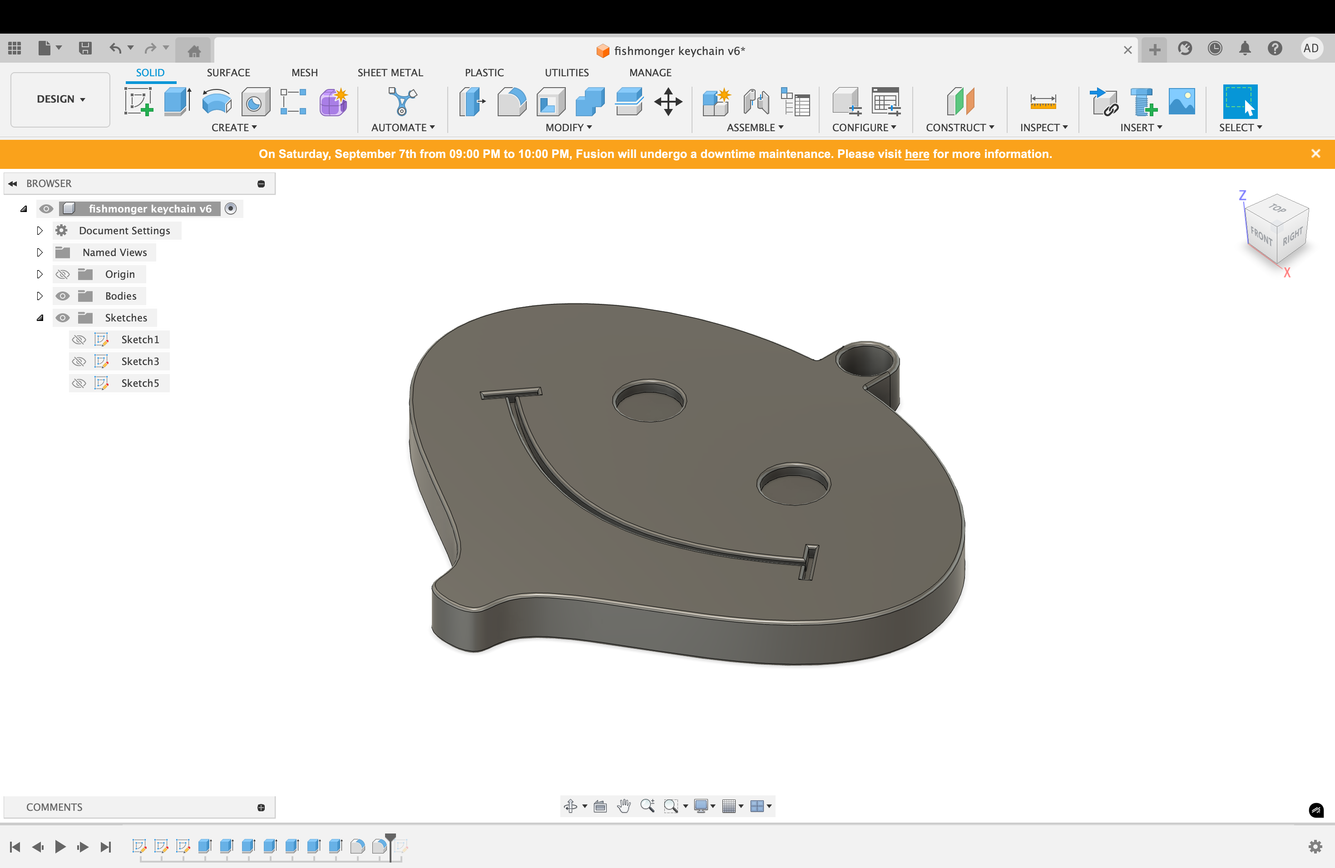Screen dimensions: 1335x868
Task: Switch to the SURFACE tab
Action: click(228, 72)
